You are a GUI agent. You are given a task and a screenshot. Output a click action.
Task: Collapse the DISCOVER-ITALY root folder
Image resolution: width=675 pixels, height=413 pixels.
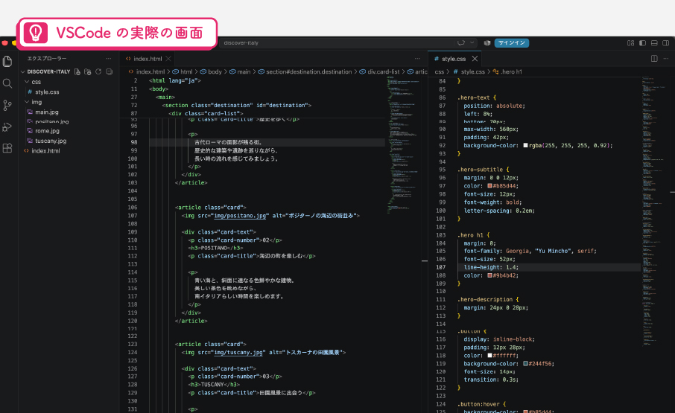[22, 71]
